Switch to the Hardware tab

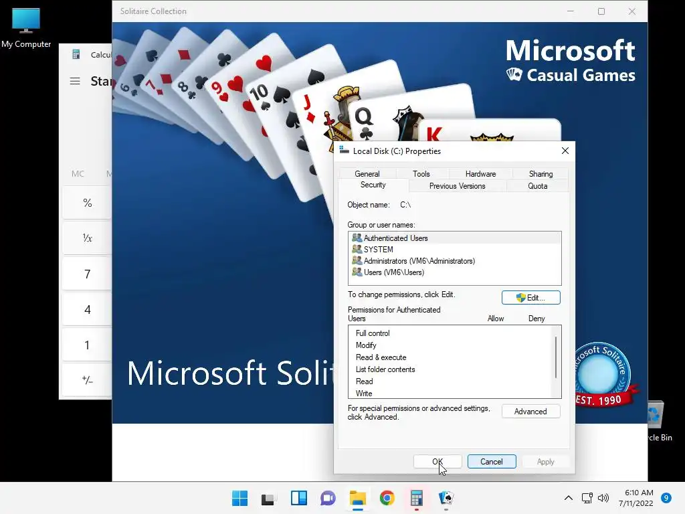(480, 173)
